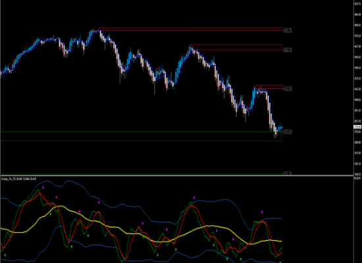Viewport: 362px width, 263px height.
Task: Click the first magenta sell dot in indicator panel
Action: [x=43, y=187]
